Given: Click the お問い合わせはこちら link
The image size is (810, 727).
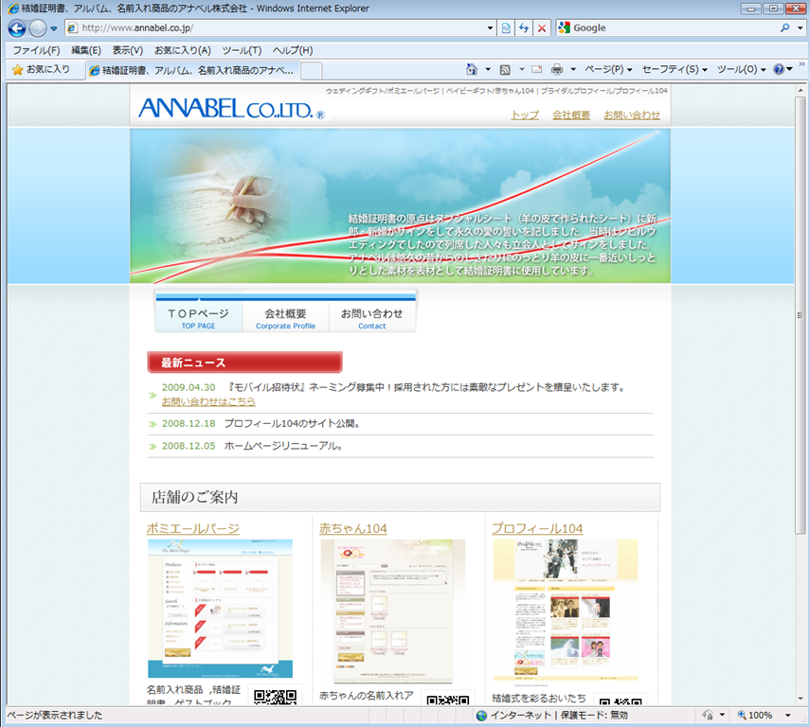Looking at the screenshot, I should tap(208, 401).
